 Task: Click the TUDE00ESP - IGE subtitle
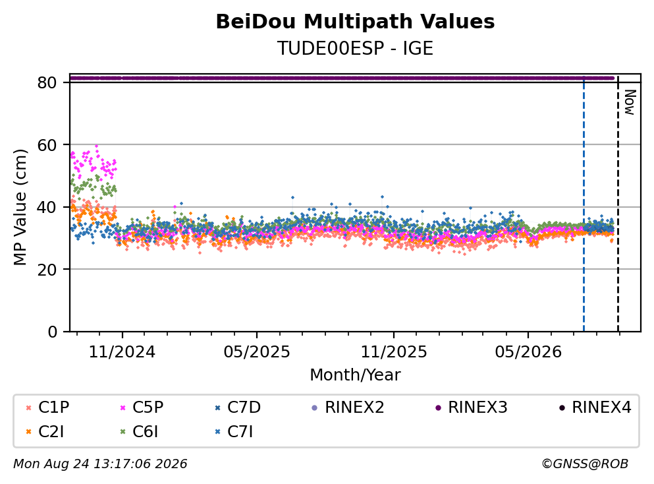pyautogui.click(x=356, y=48)
